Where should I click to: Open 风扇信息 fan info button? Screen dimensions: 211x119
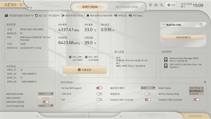(x=84, y=70)
